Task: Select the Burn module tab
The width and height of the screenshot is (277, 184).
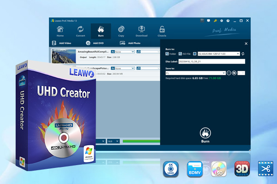Action: tap(101, 31)
